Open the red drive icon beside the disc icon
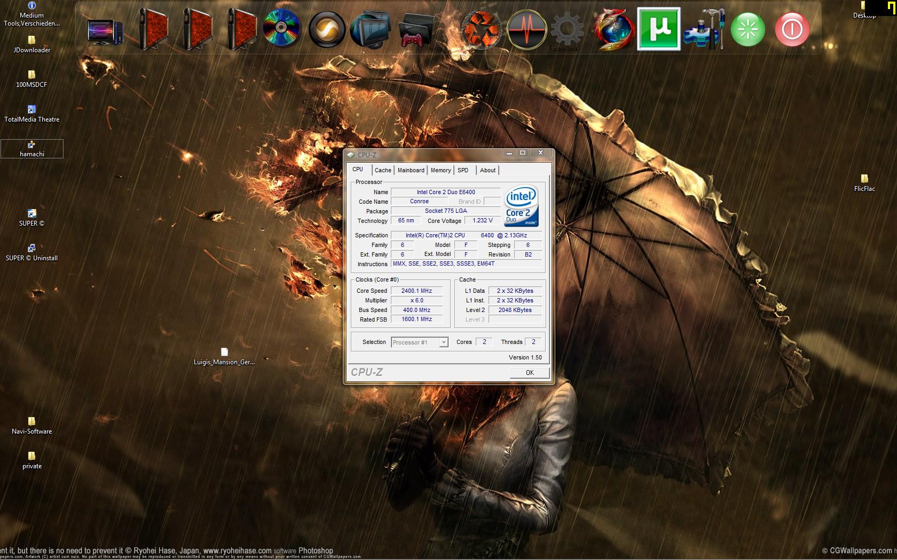 [x=241, y=29]
